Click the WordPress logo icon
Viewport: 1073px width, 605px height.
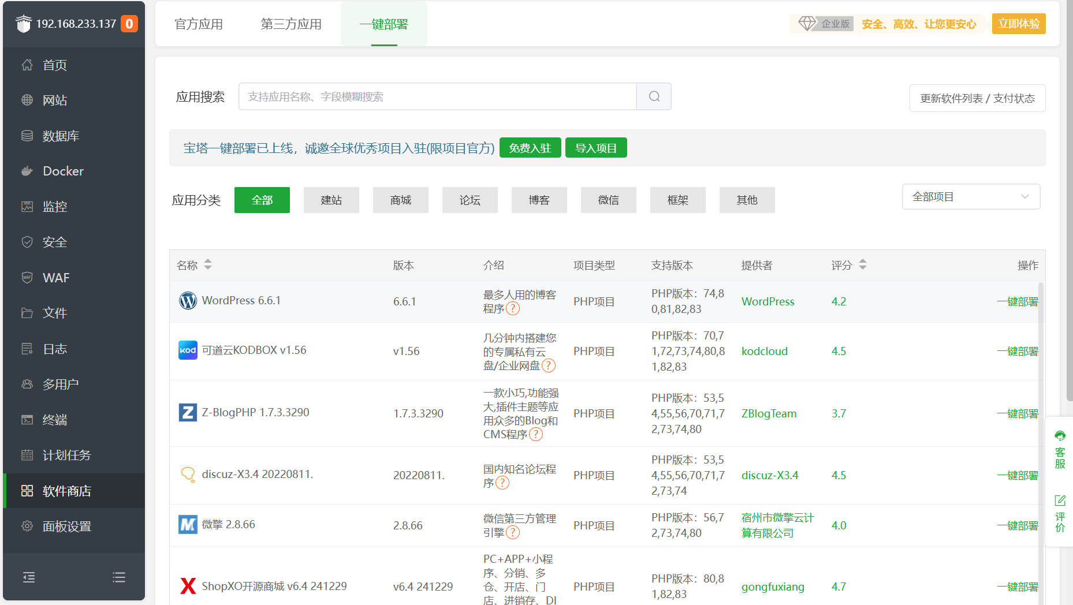coord(188,301)
